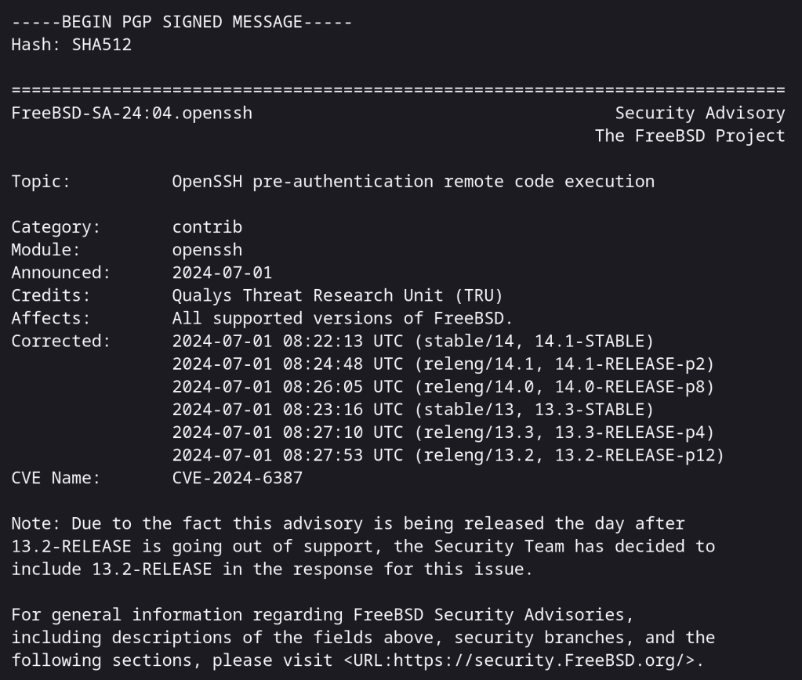Click "Qualys Threat Research Unit (TRU)" credit
This screenshot has height=680, width=802.
(x=337, y=295)
